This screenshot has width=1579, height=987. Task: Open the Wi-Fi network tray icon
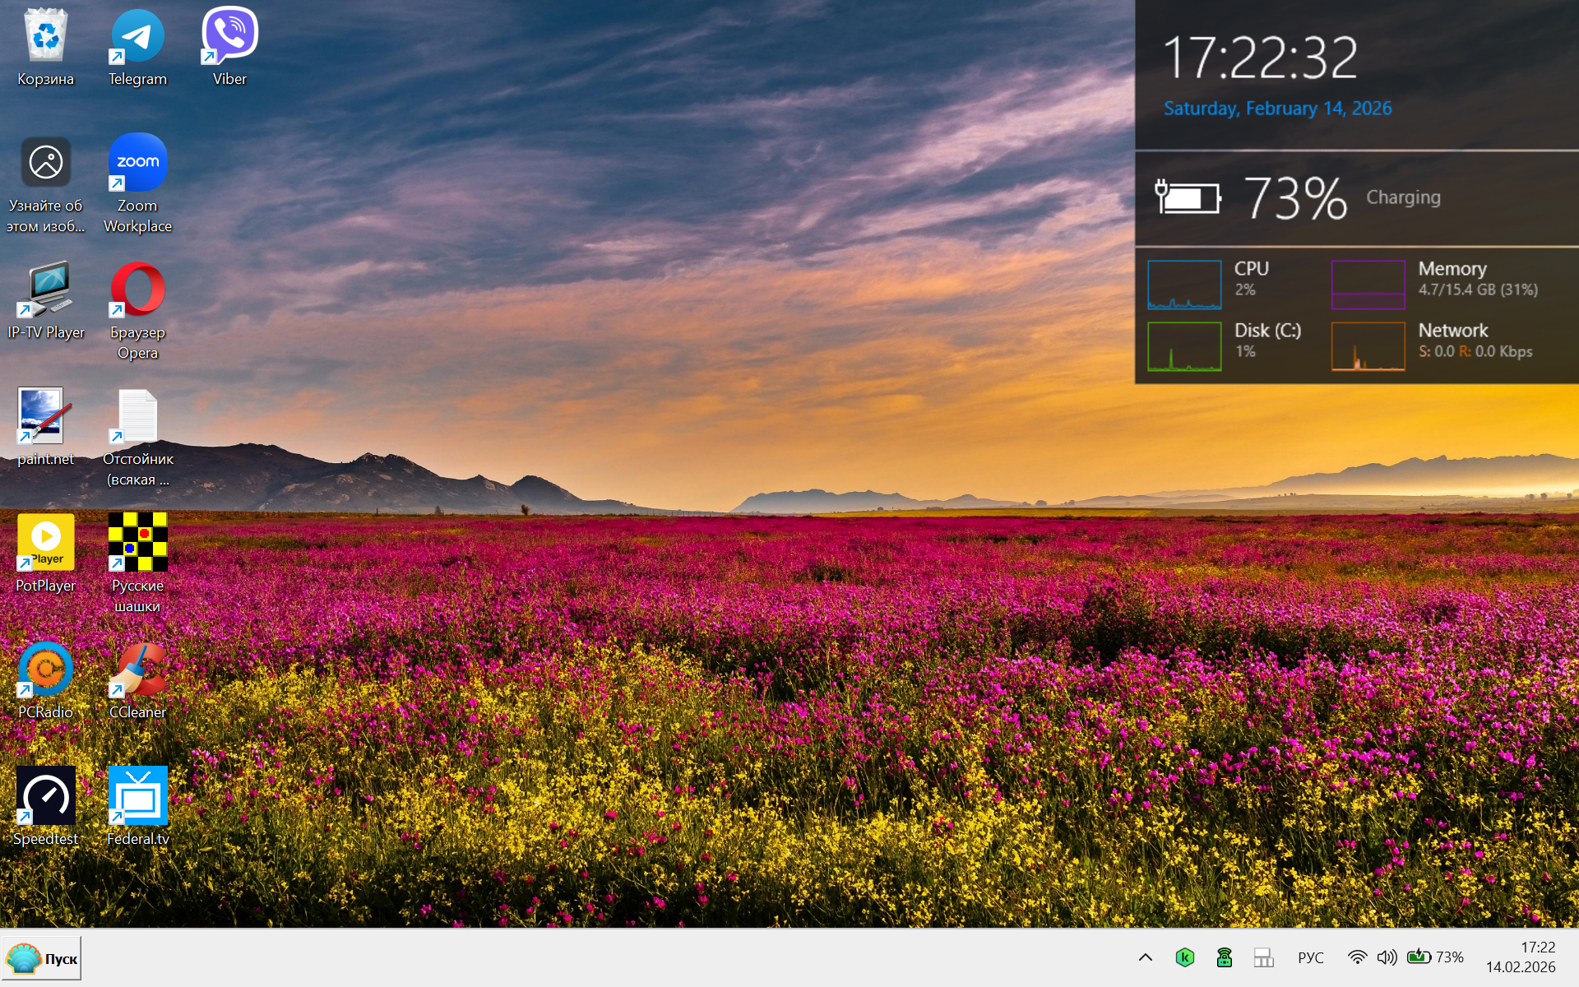[1357, 957]
